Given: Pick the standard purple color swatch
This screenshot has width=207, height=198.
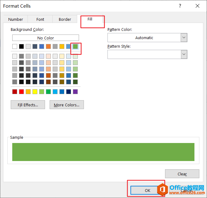Looking at the screenshot, I should click(x=75, y=92).
